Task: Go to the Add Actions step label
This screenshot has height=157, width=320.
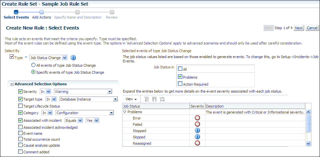Action: (x=41, y=17)
